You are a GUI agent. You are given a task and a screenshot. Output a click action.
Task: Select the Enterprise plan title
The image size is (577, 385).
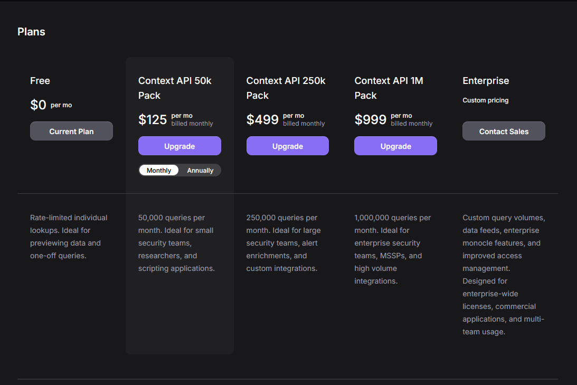486,81
